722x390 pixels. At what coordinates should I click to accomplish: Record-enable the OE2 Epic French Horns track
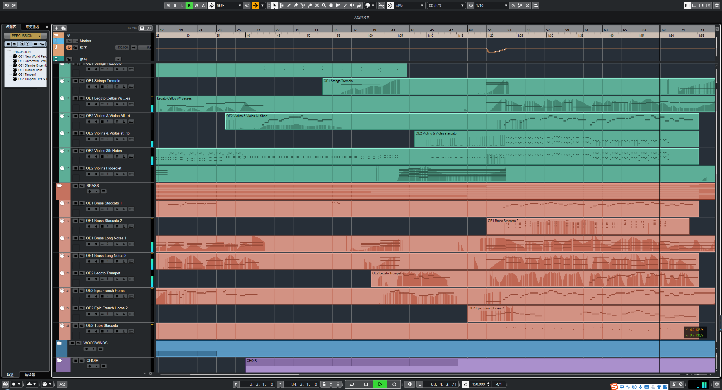[89, 296]
